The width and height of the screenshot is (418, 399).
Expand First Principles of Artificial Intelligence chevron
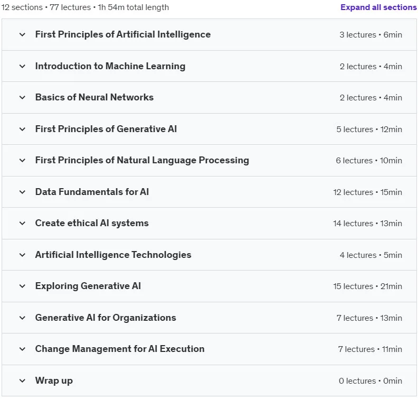point(22,34)
